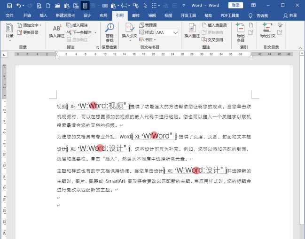
Task: Open Print Preview from quick access toolbar
Action: point(39,6)
